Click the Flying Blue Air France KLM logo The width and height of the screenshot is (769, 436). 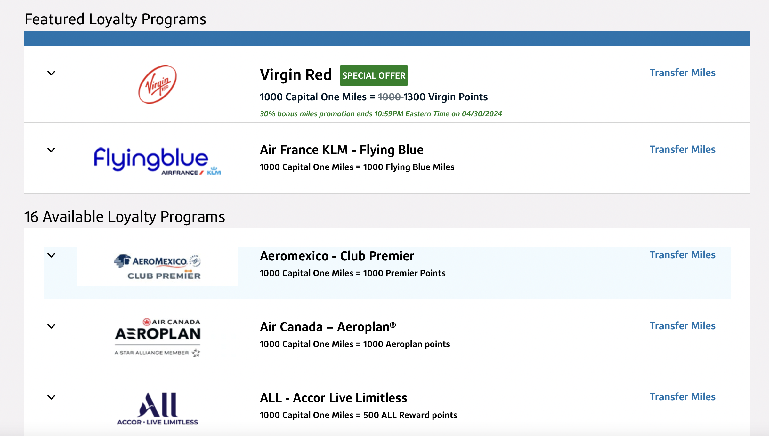tap(157, 161)
